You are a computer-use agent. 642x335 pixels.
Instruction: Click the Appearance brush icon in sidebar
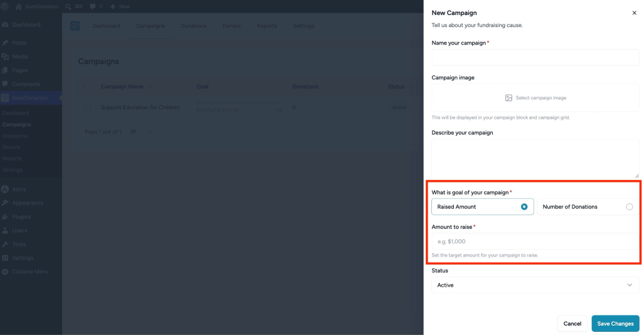point(5,203)
